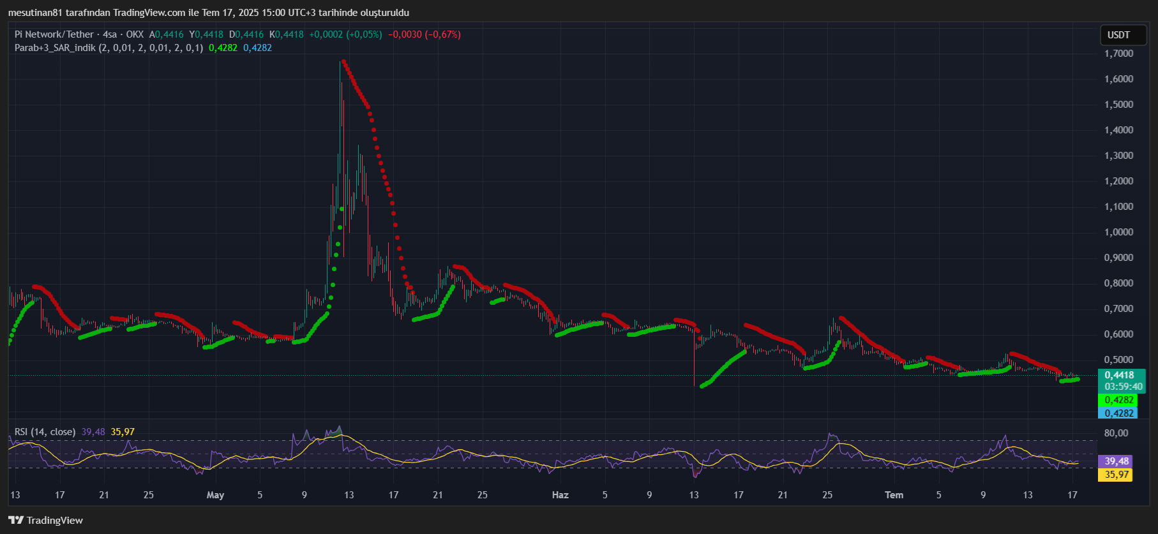Click the green 0,4282 price axis tag
This screenshot has width=1158, height=534.
pos(1118,400)
